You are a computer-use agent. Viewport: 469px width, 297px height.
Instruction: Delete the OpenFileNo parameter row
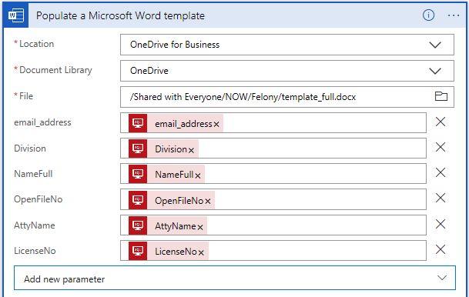click(441, 198)
